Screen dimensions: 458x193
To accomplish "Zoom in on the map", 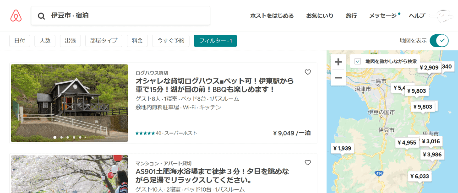I will coord(338,62).
